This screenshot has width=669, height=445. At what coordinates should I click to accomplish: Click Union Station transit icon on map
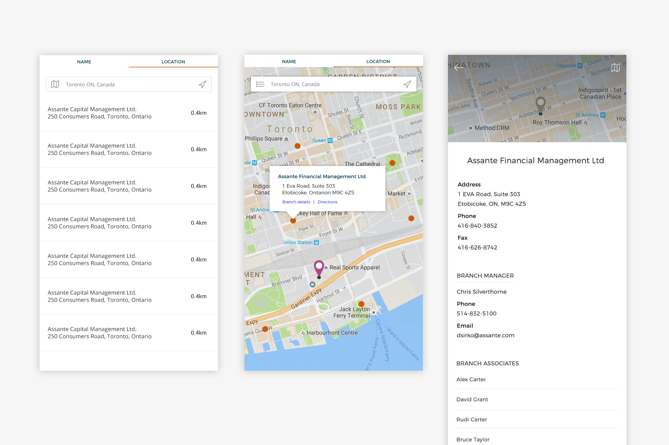tap(316, 242)
